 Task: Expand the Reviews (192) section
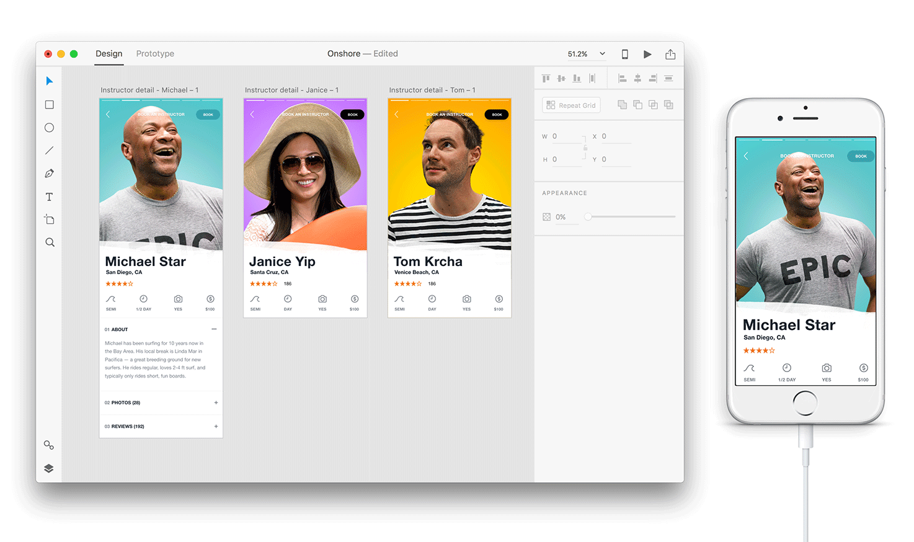(216, 426)
